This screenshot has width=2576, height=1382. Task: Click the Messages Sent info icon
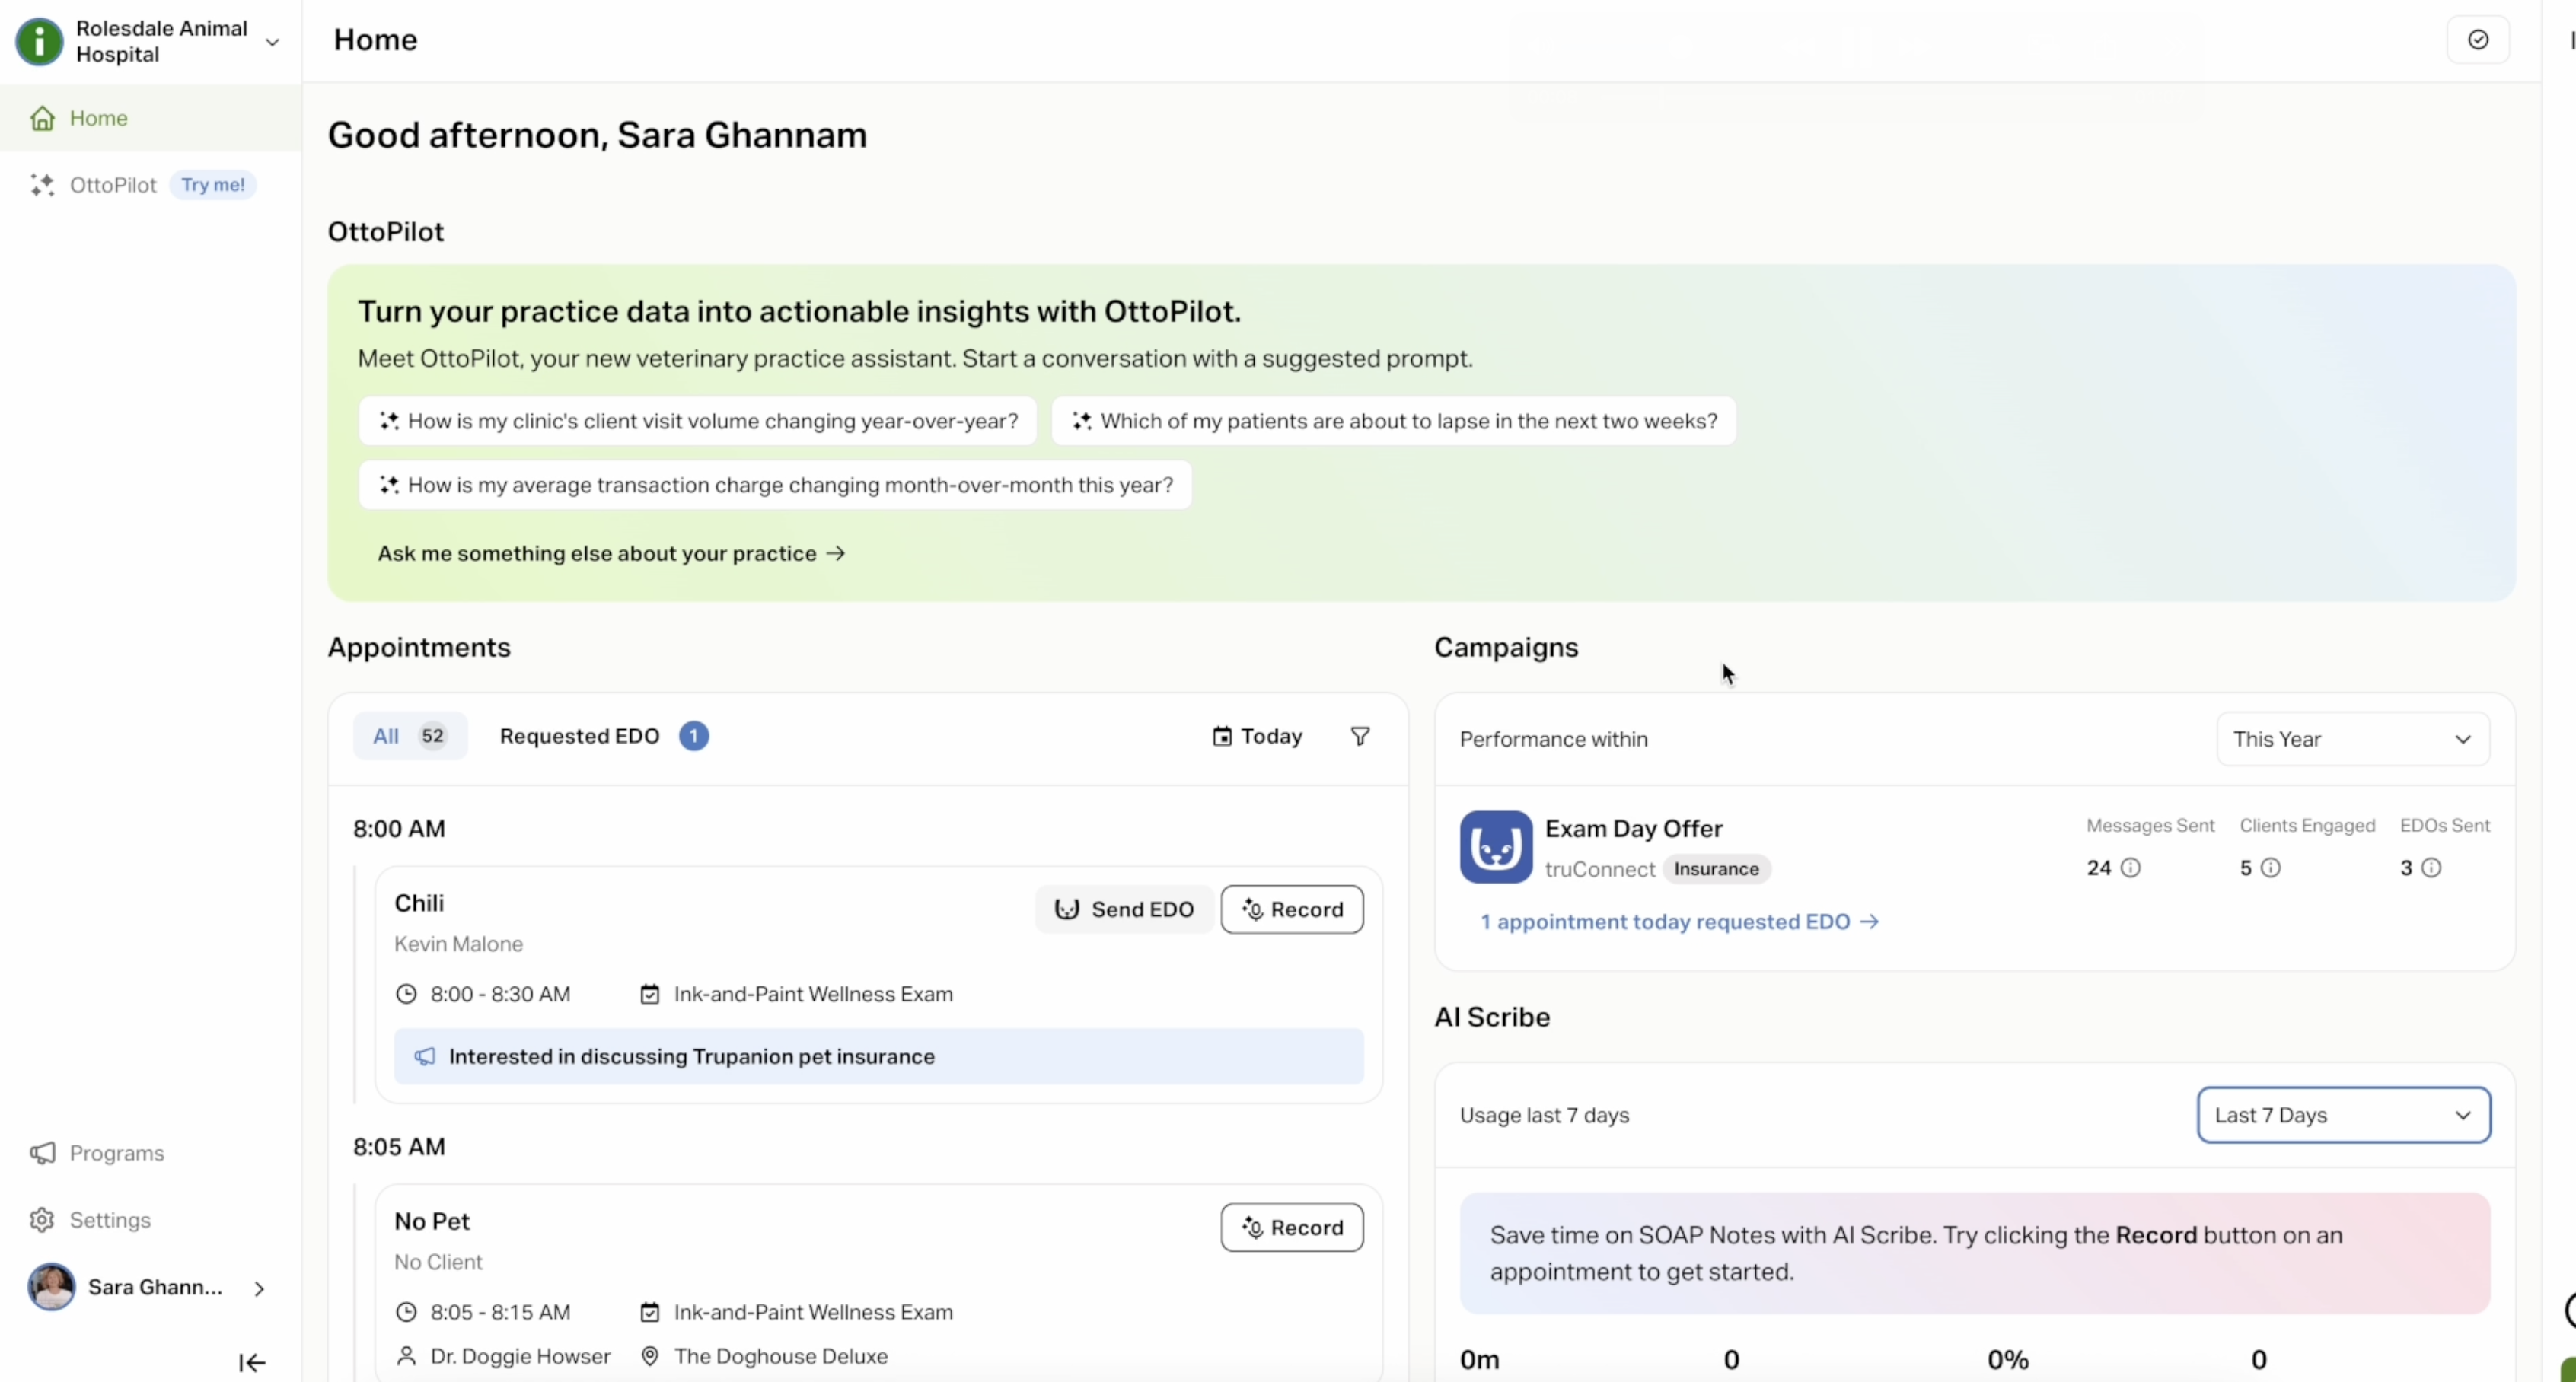click(x=2131, y=868)
